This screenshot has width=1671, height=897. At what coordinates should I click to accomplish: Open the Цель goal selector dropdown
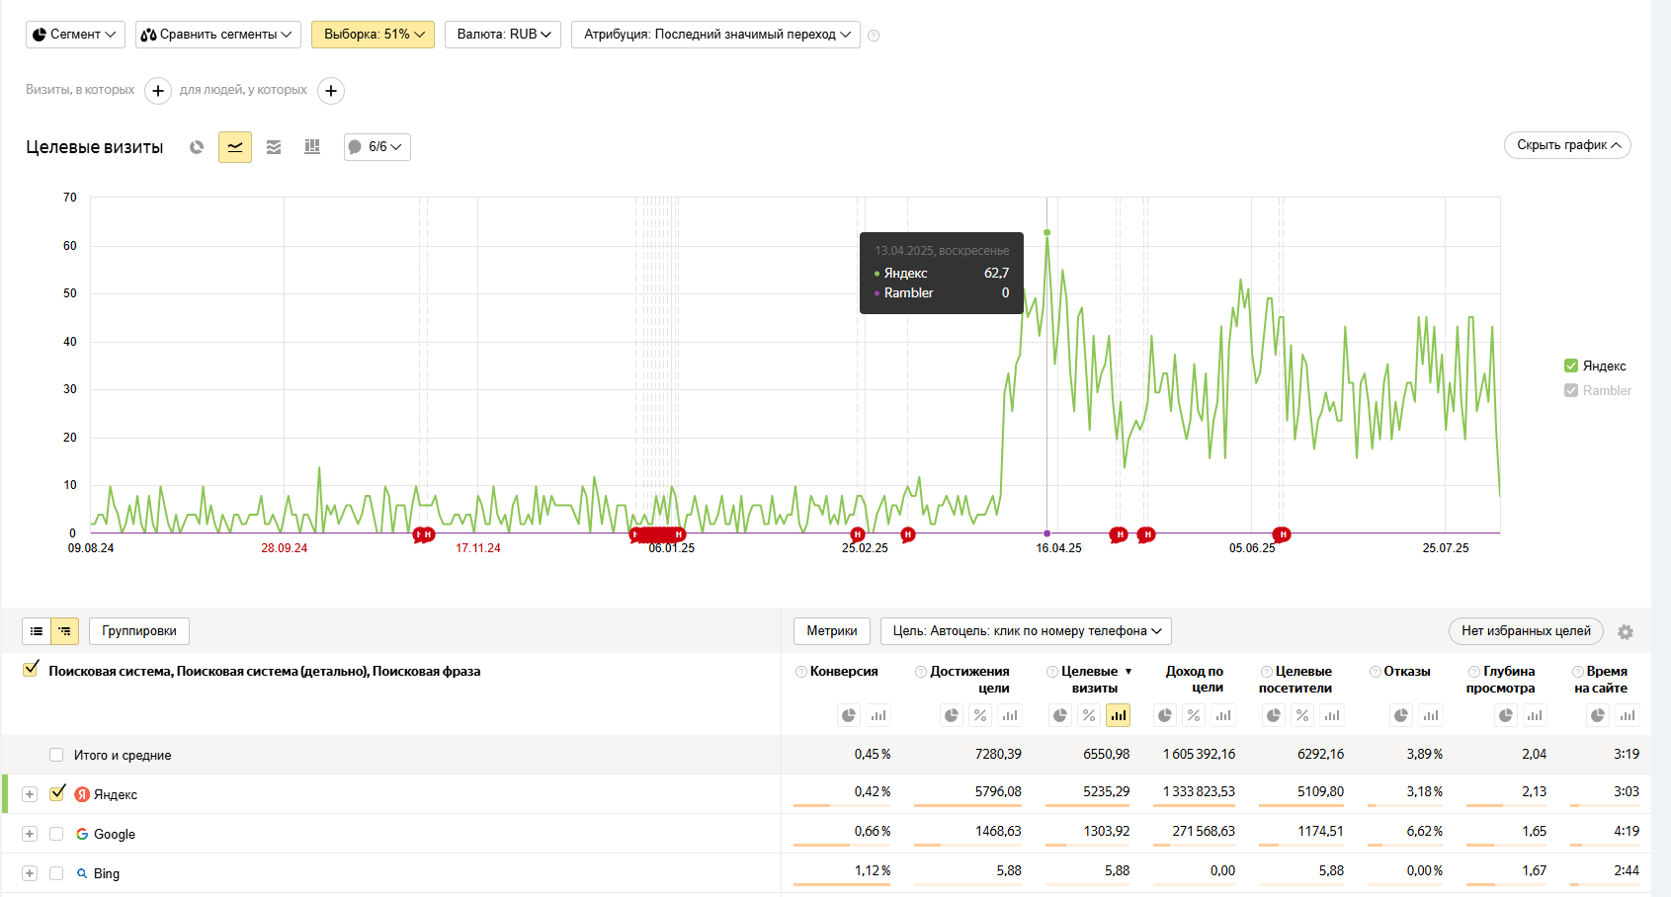coord(1026,631)
